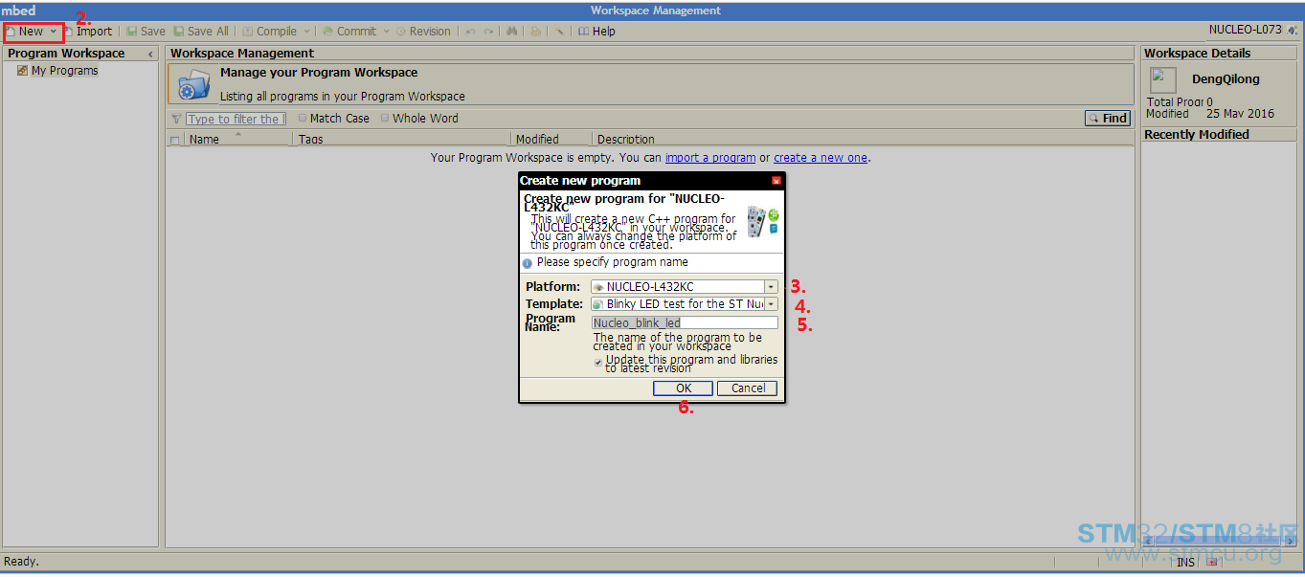The image size is (1305, 577).
Task: Click Compile in the toolbar
Action: coord(269,32)
